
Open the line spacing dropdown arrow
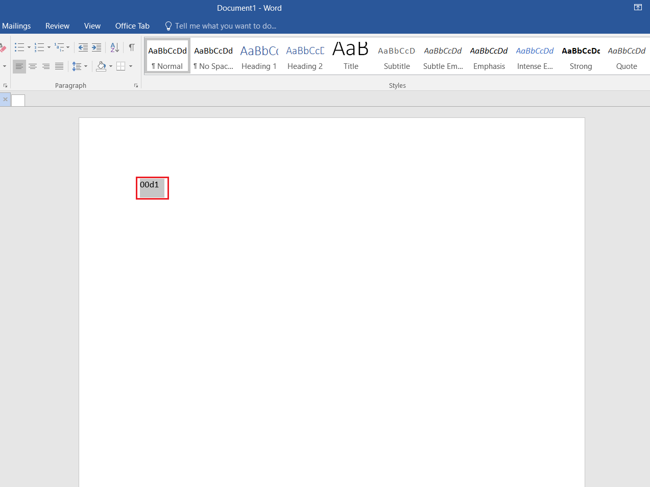[x=86, y=66]
